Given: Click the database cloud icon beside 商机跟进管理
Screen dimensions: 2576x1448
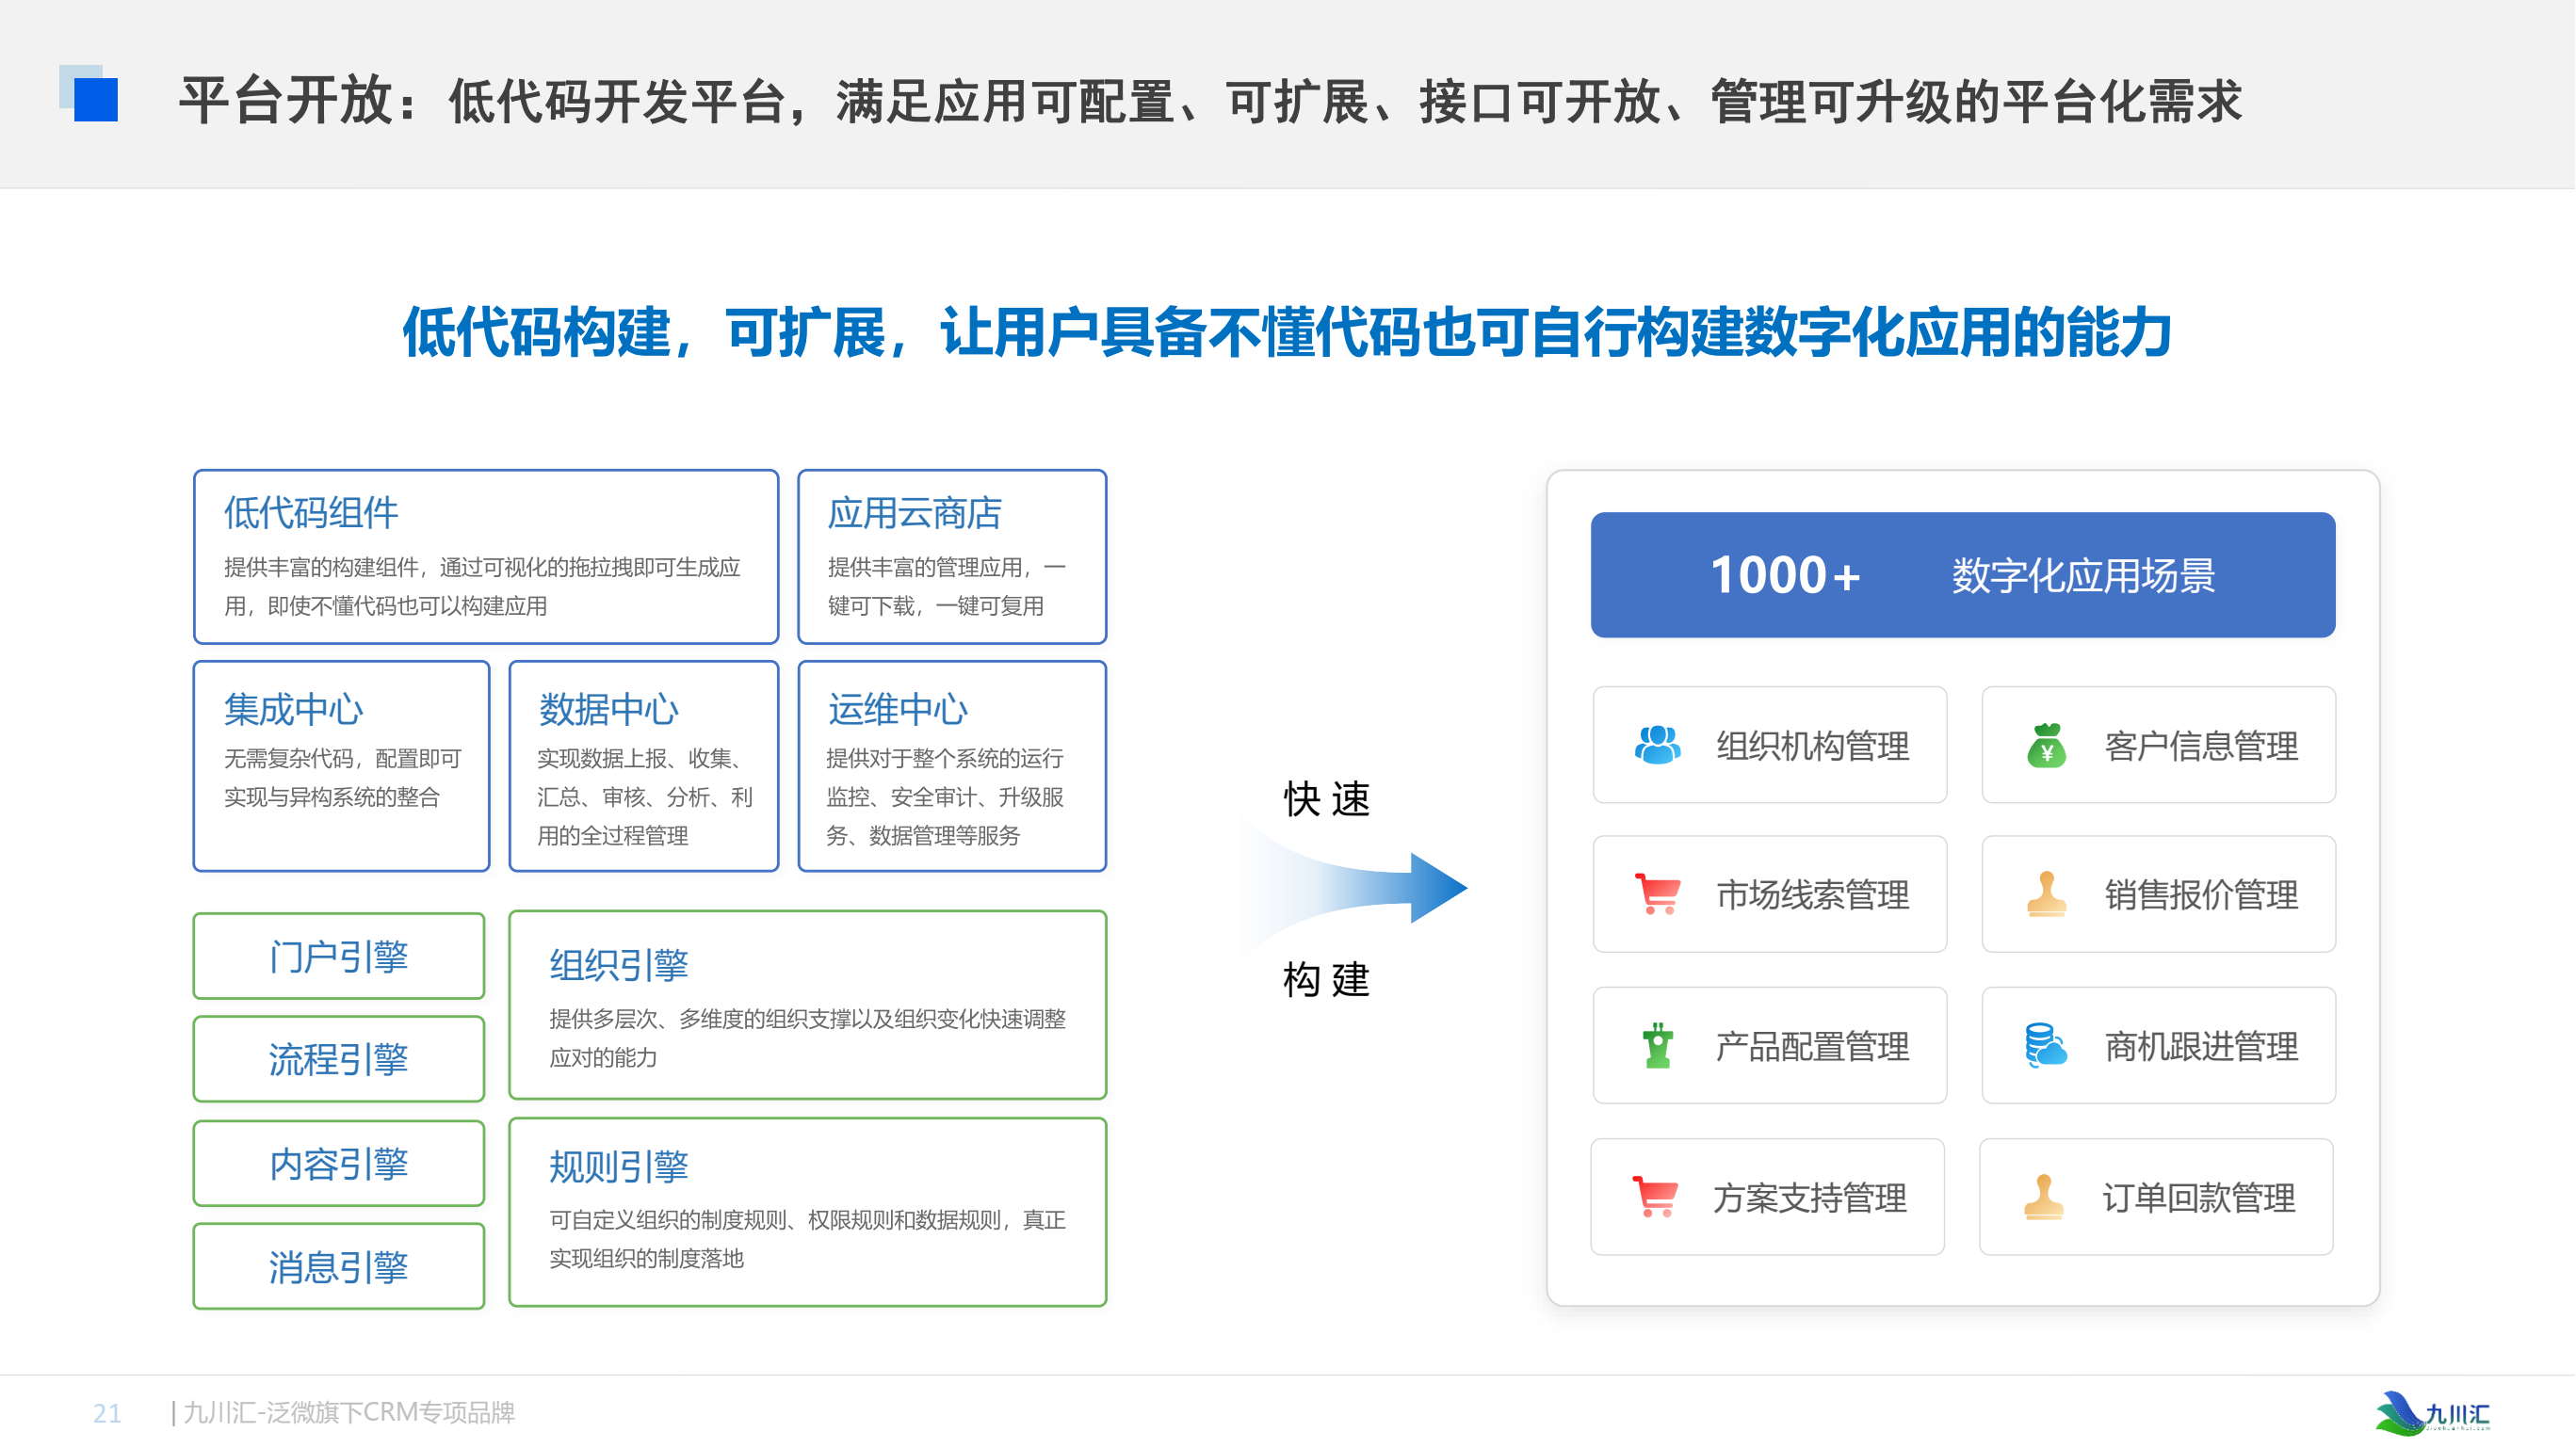Looking at the screenshot, I should (x=2046, y=1045).
